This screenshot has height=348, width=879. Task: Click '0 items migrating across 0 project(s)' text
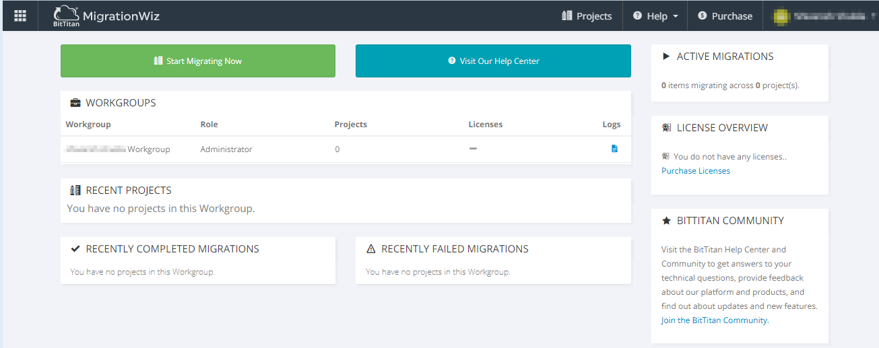tap(730, 85)
